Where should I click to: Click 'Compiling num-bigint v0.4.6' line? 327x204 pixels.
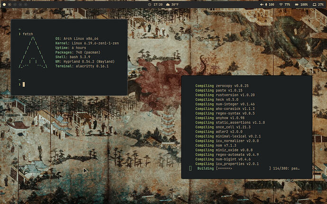tap(223, 159)
